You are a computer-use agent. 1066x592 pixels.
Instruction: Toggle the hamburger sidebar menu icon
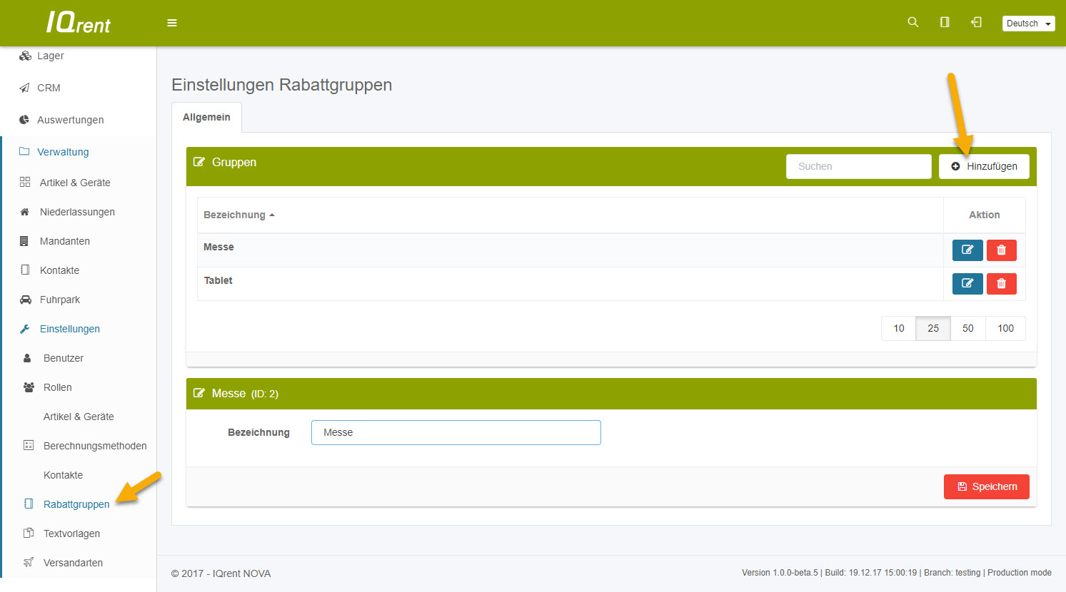click(x=172, y=23)
